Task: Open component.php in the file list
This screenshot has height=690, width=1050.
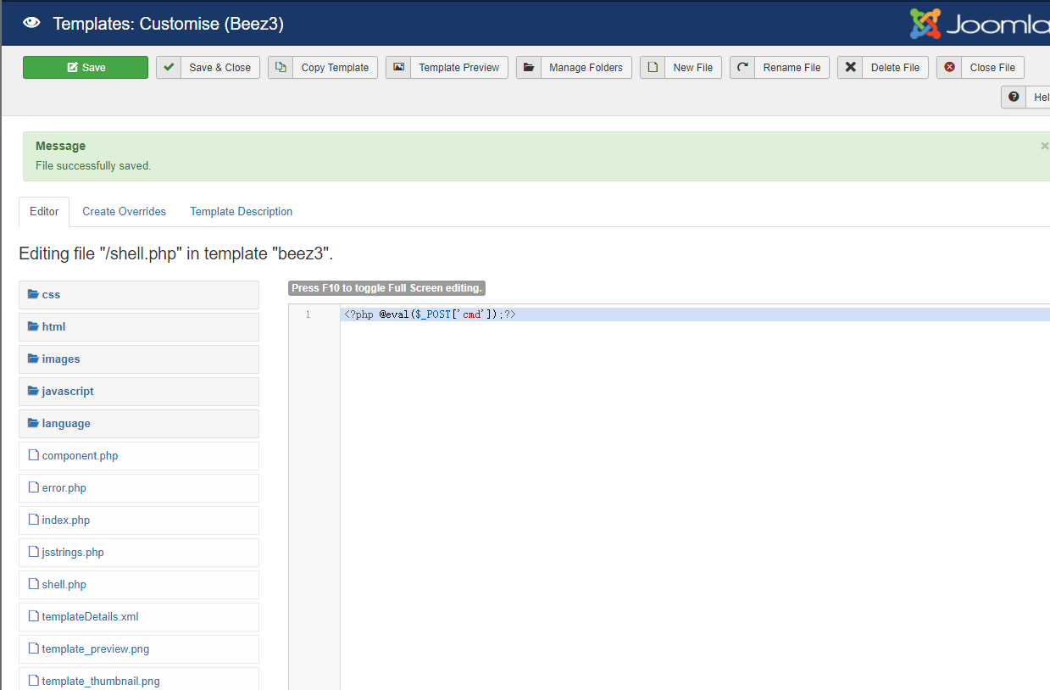Action: click(x=139, y=455)
